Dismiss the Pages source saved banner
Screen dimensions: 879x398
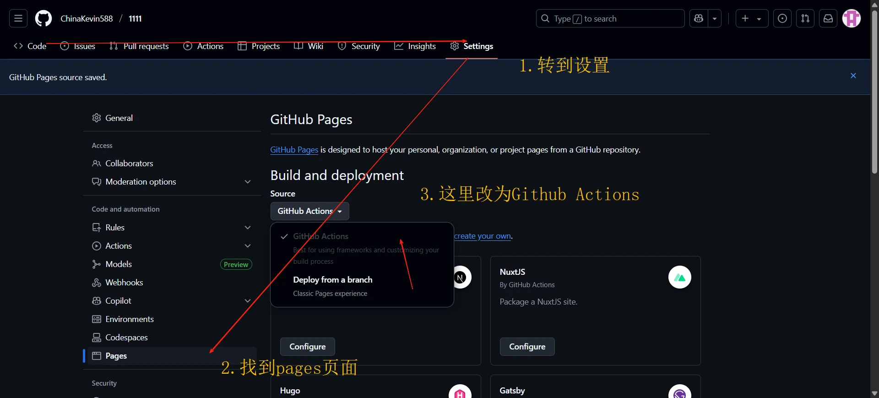click(853, 76)
